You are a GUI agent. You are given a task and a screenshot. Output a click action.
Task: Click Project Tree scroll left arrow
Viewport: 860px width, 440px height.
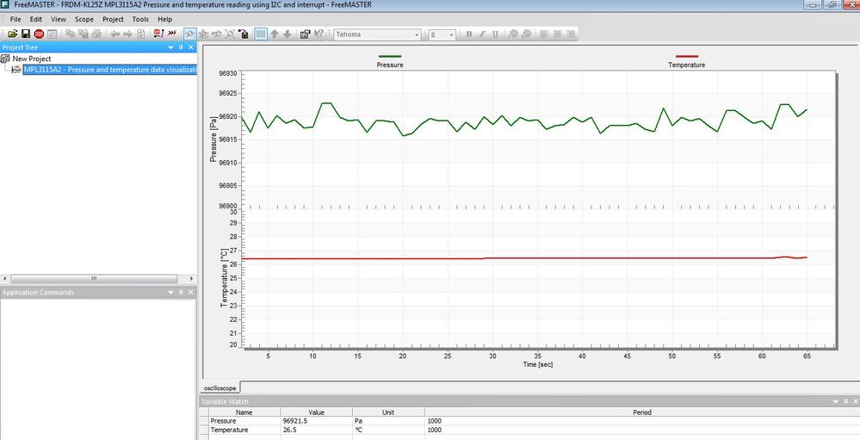(x=4, y=279)
